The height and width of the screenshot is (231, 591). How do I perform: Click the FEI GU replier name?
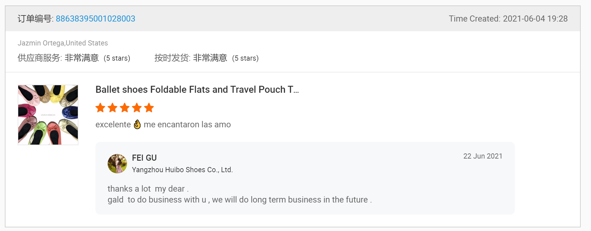[x=144, y=158]
